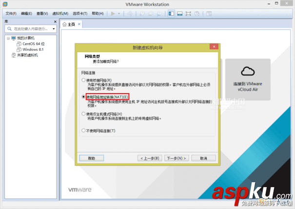Click the 连接到 VMware vCloud Air tile

click(x=248, y=79)
